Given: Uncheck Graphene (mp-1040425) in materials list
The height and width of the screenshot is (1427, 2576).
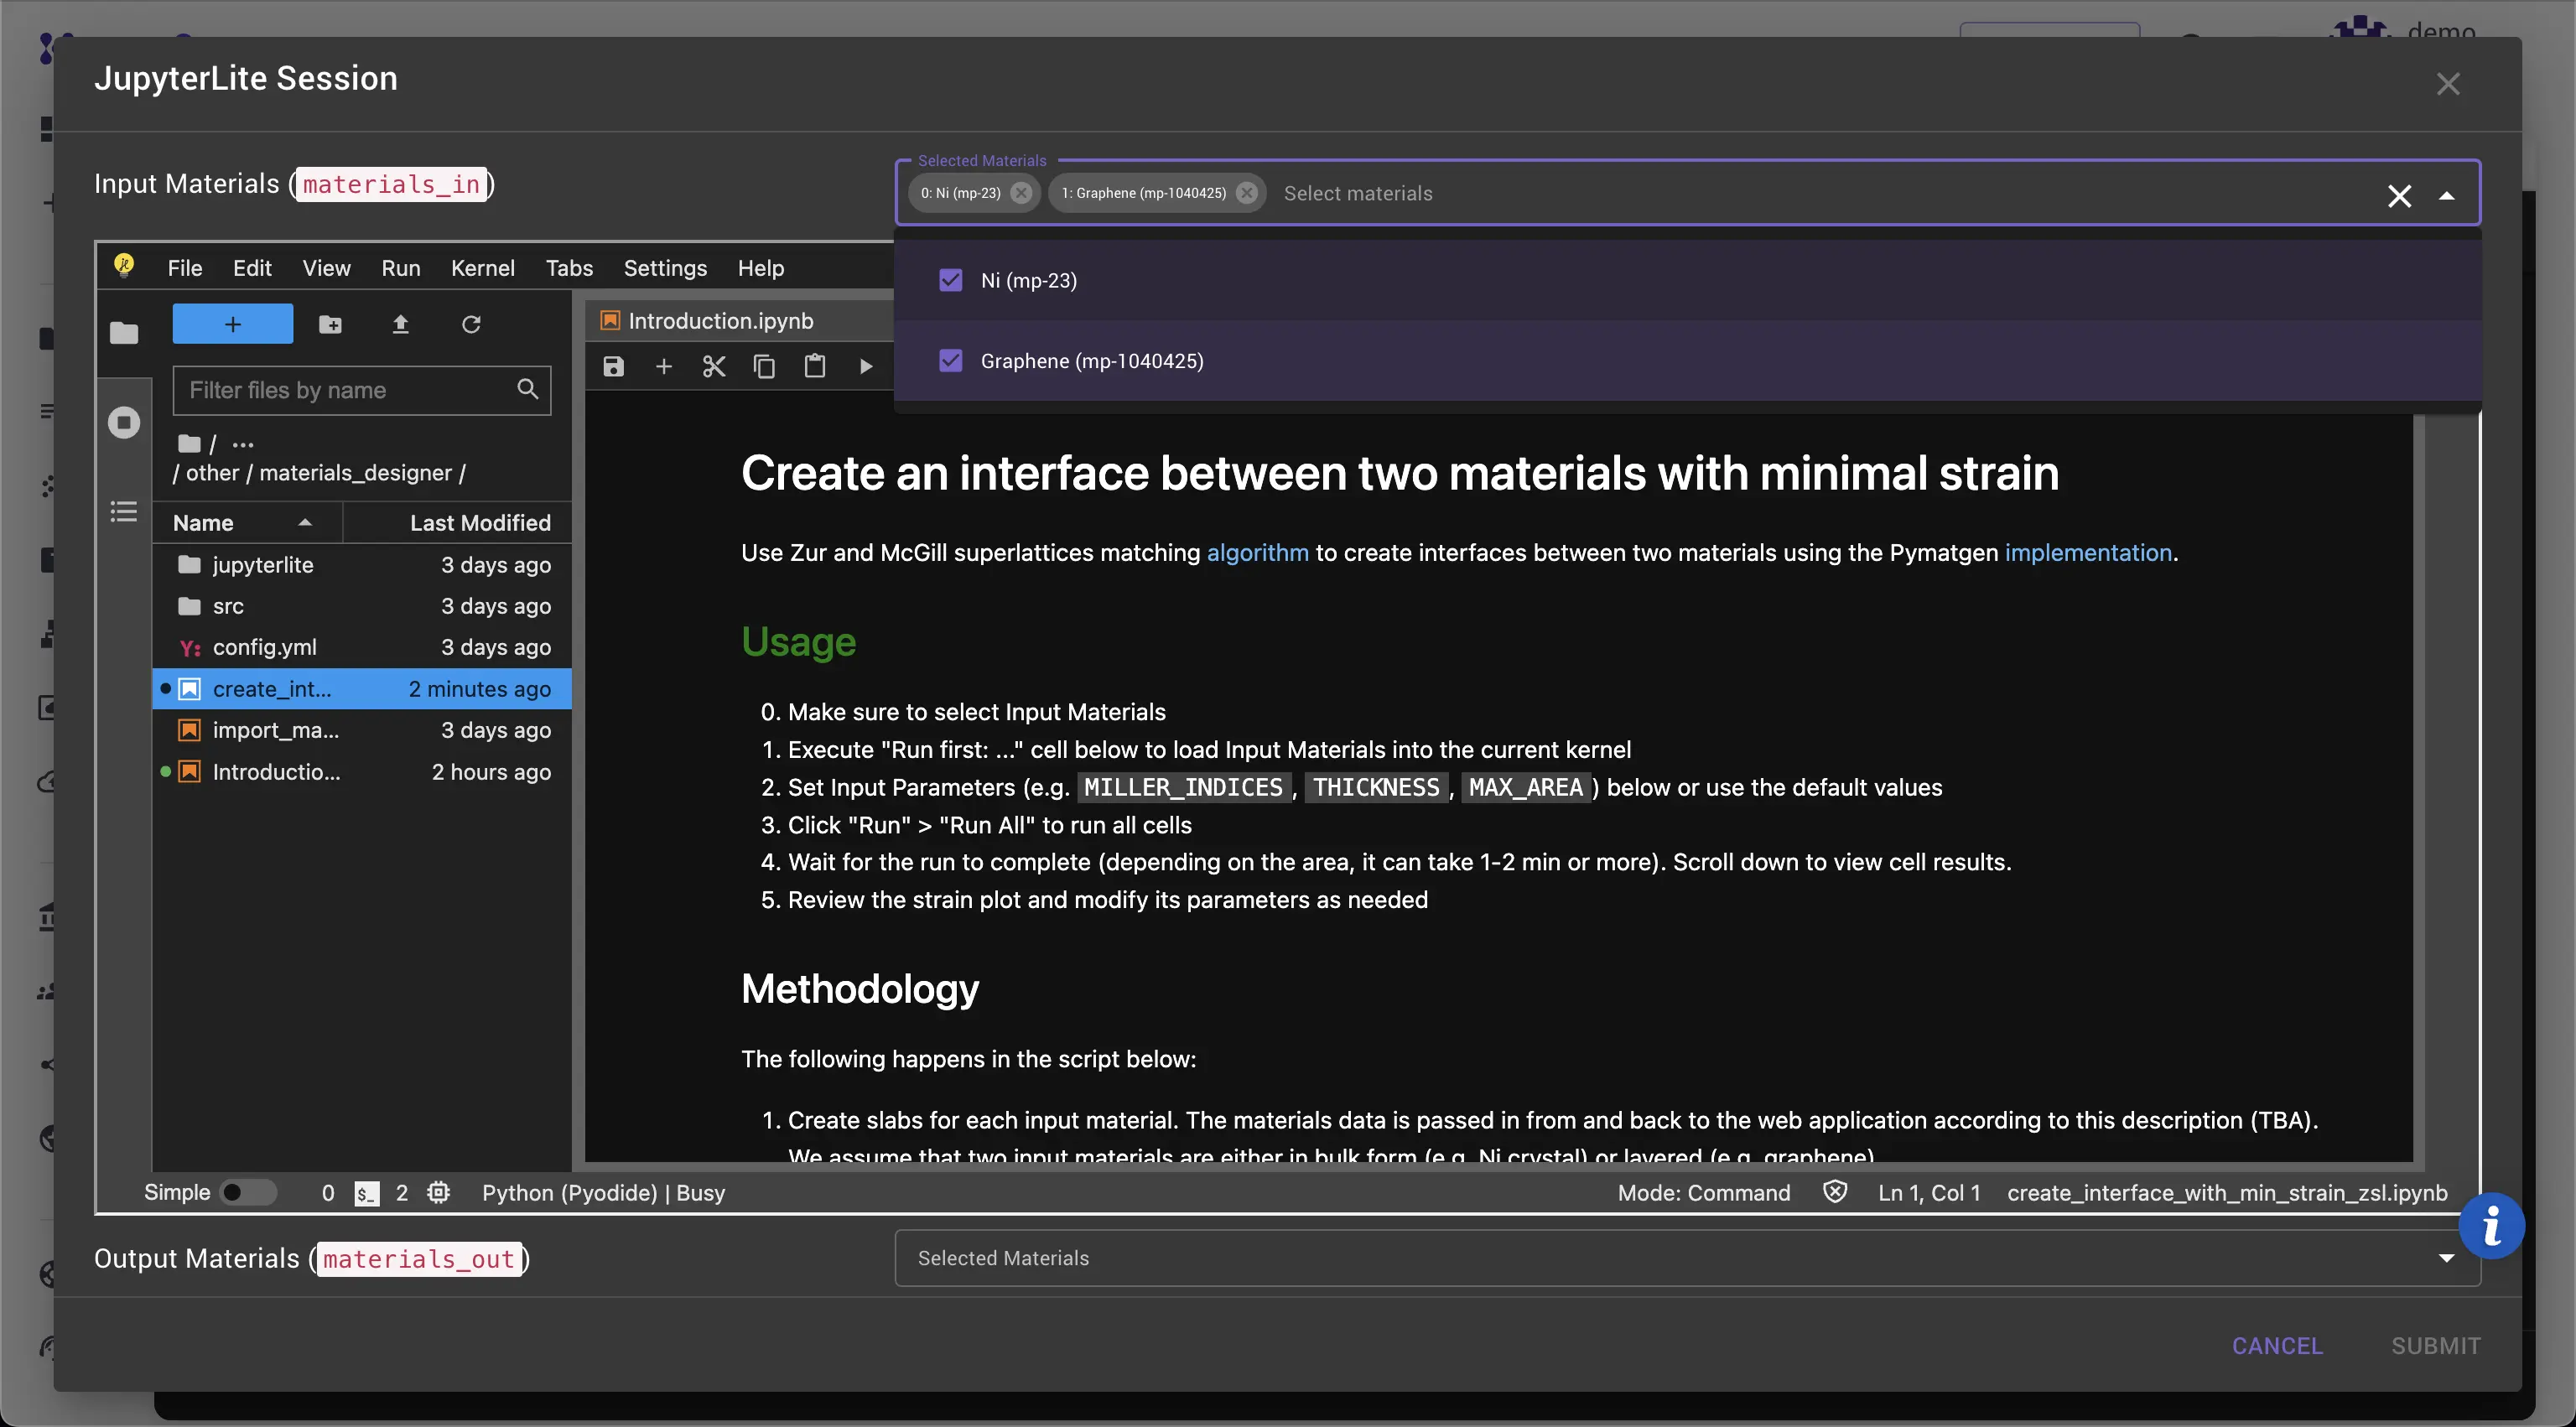Looking at the screenshot, I should coord(950,360).
